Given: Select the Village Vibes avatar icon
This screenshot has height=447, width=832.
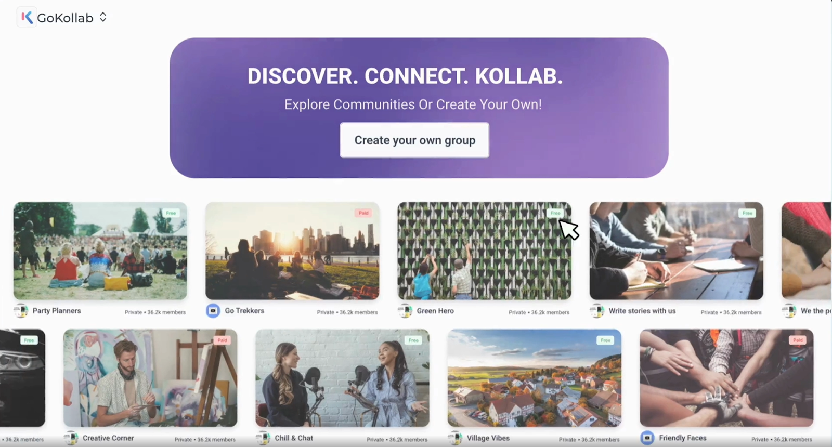Looking at the screenshot, I should 455,438.
